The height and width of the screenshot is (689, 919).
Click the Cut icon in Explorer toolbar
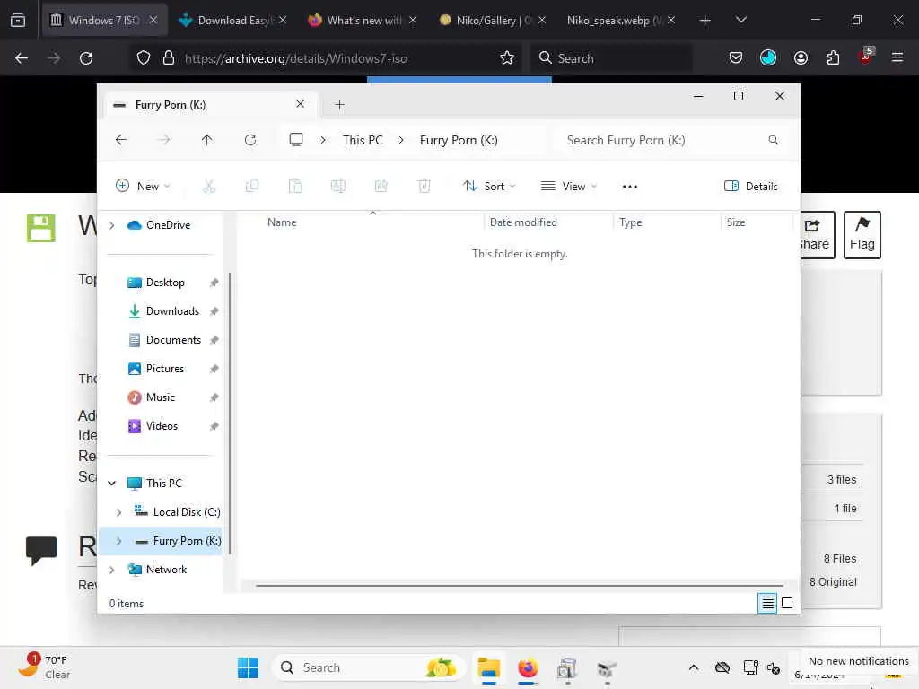click(209, 187)
